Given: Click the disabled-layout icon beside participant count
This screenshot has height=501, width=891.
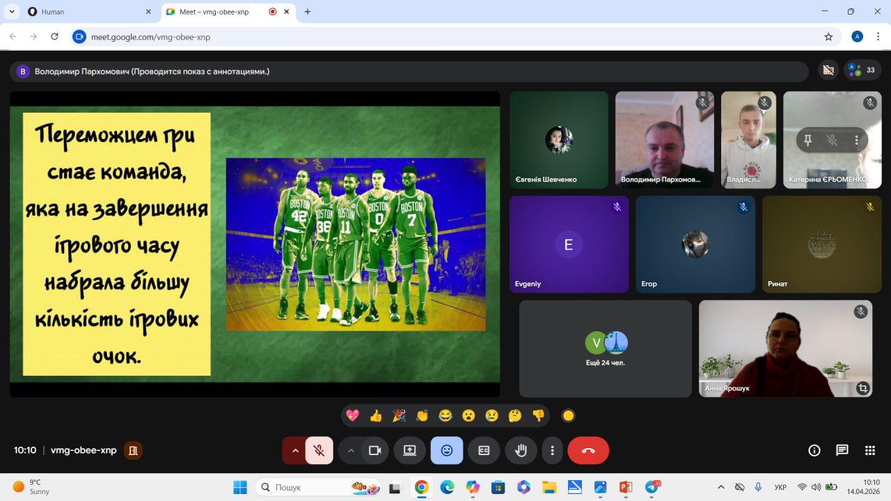Looking at the screenshot, I should coord(828,70).
